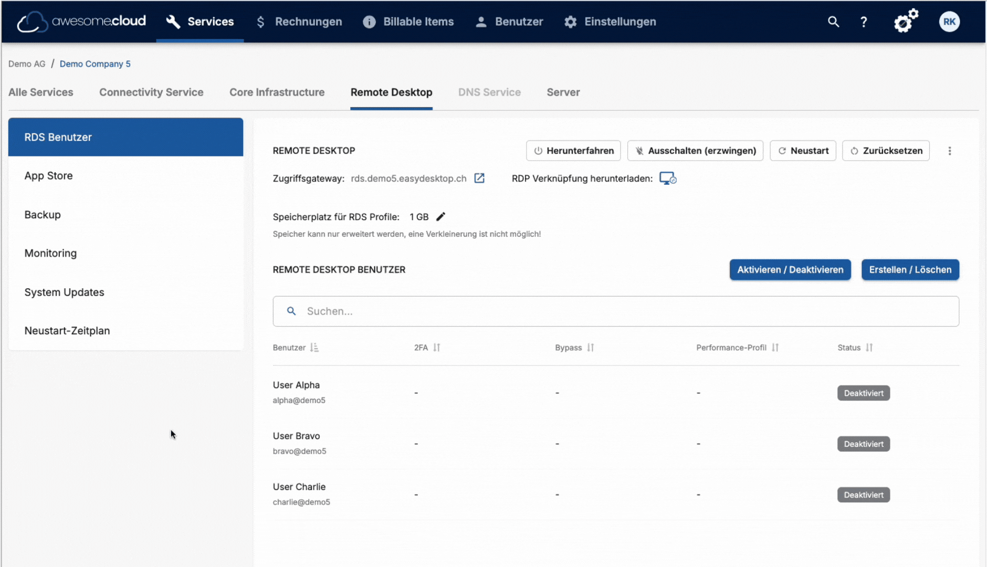This screenshot has width=987, height=567.
Task: Focus the Suchen search field
Action: (616, 311)
